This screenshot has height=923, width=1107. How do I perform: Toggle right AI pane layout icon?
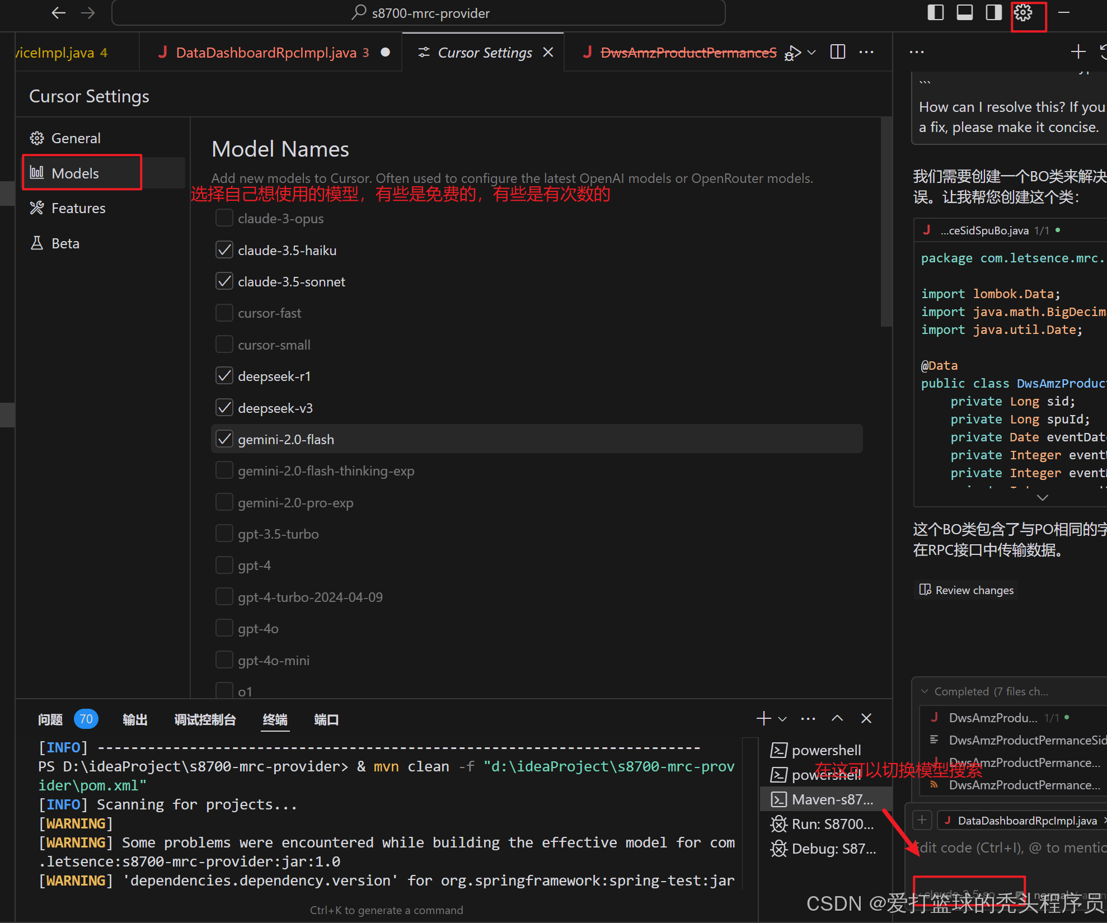pyautogui.click(x=993, y=12)
